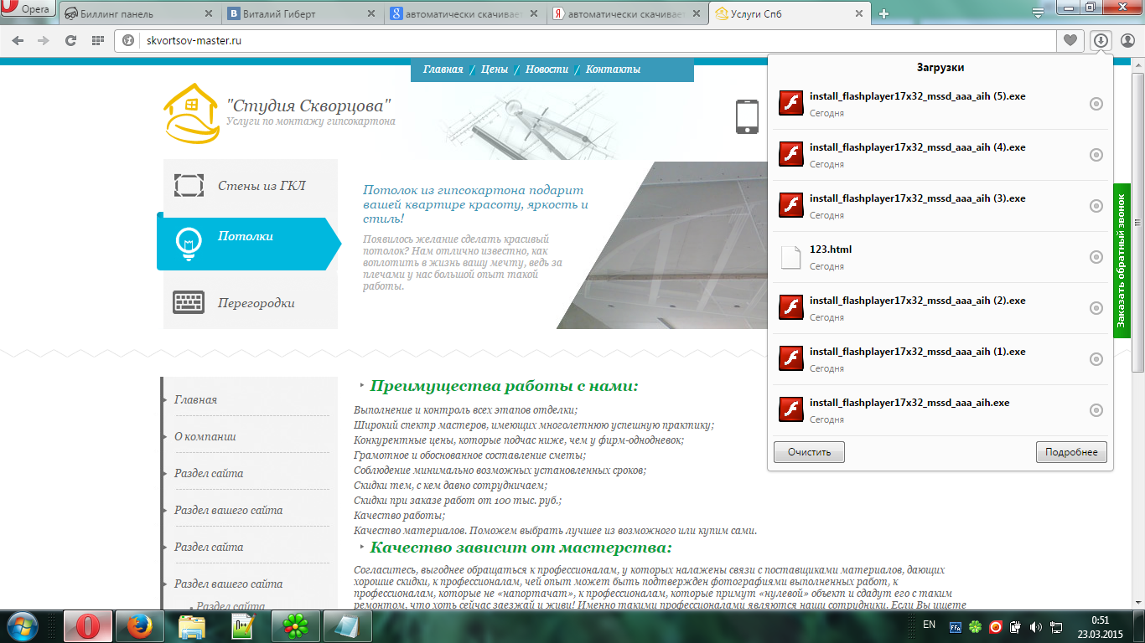Open ICQ from the taskbar
This screenshot has height=643, width=1145.
tap(296, 625)
